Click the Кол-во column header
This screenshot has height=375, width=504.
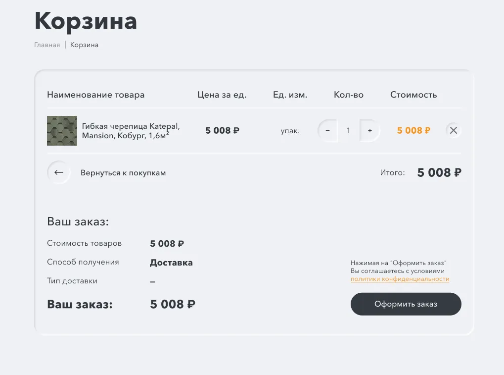tap(349, 95)
